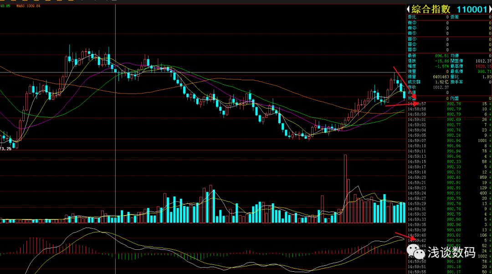Click the 委比 row label
Viewport: 492px width, 274px height.
[x=412, y=17]
